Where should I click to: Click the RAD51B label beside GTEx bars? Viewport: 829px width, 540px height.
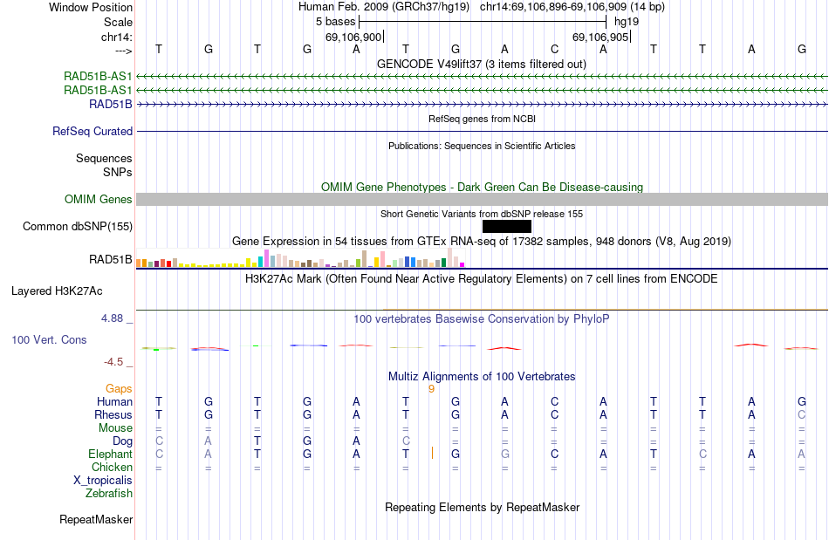pos(110,259)
